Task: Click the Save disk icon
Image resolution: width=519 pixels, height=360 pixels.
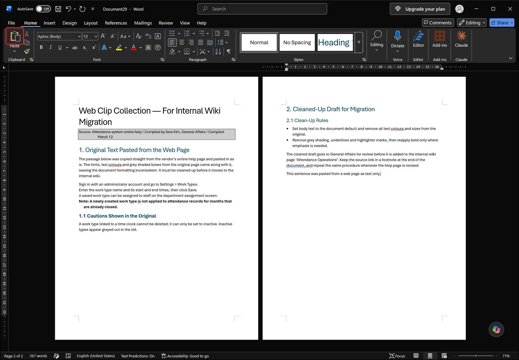Action: coord(58,9)
